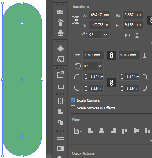This screenshot has width=152, height=158.
Task: Step the top-left corner radius value
Action: [86, 77]
